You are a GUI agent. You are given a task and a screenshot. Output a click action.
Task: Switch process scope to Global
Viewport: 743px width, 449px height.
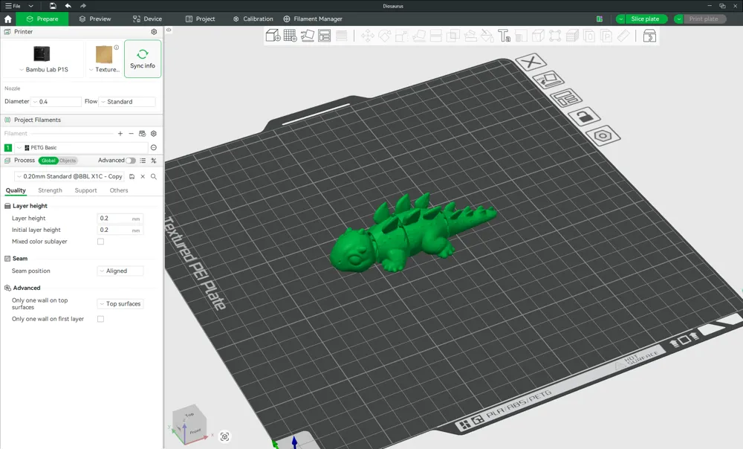coord(48,161)
